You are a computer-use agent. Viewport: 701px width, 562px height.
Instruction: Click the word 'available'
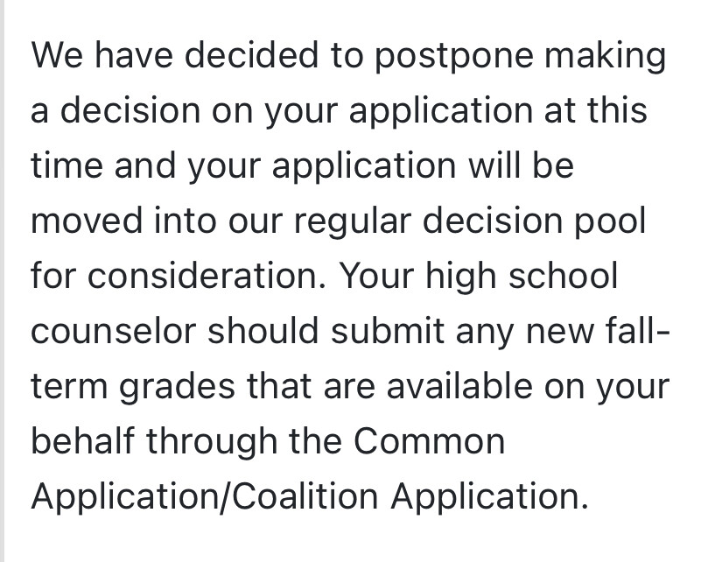[x=459, y=386]
